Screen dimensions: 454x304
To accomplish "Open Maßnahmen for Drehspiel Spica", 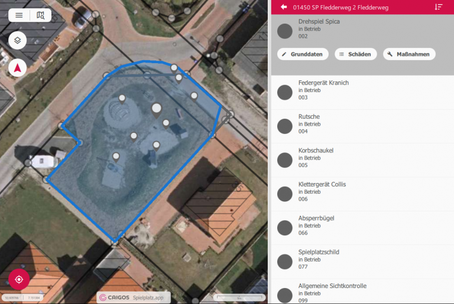I will (409, 54).
